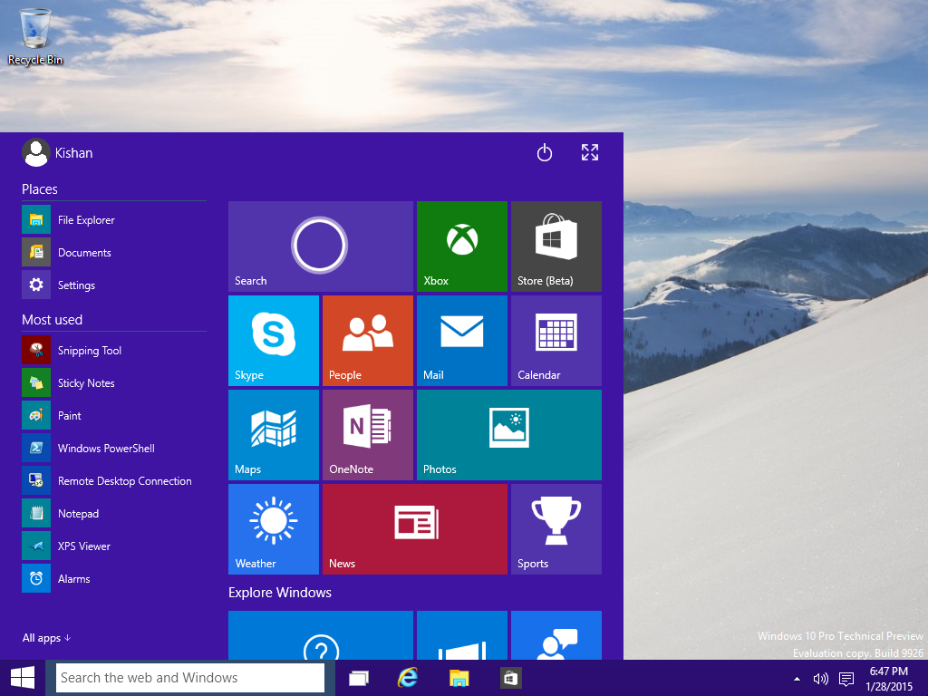Open the Kishan user account menu
The width and height of the screenshot is (928, 696).
58,152
